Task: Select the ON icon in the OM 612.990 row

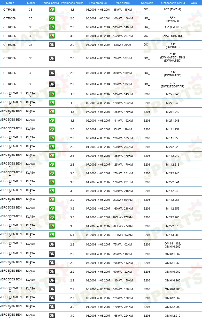Action: coord(52,307)
